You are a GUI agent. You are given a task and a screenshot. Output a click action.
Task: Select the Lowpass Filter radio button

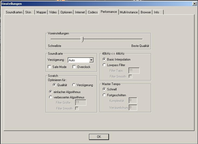(x=104, y=65)
